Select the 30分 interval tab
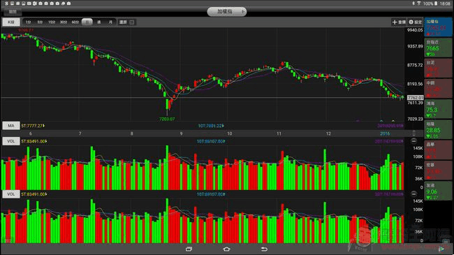The width and height of the screenshot is (454, 255). click(x=64, y=22)
